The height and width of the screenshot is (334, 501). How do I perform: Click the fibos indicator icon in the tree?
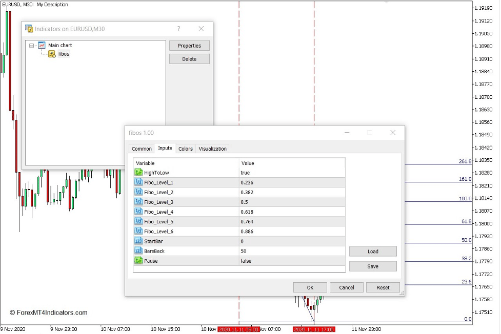[52, 54]
